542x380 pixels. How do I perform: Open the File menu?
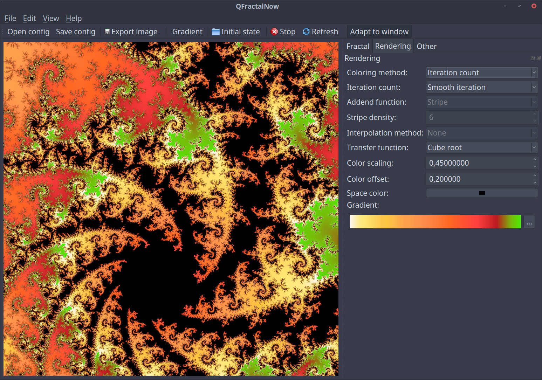pos(10,18)
